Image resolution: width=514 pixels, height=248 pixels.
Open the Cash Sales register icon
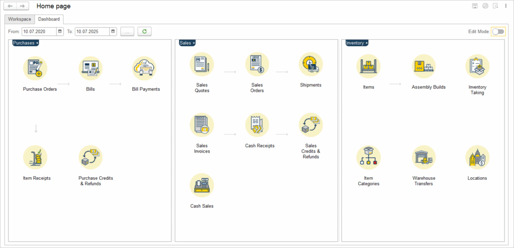[x=202, y=185]
